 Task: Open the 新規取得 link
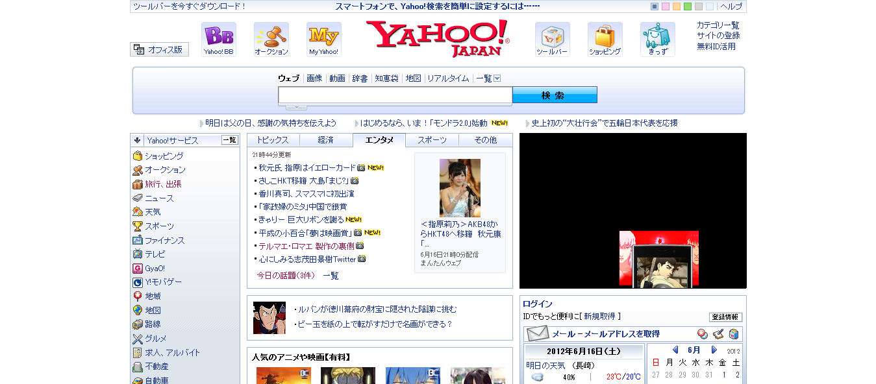point(599,317)
